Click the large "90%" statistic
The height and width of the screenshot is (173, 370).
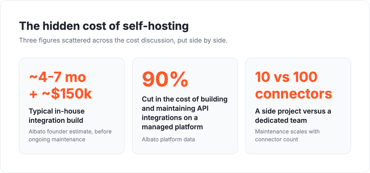tap(165, 80)
